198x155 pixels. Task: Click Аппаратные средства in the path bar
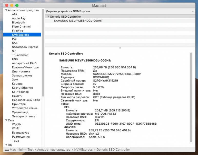click(x=54, y=150)
